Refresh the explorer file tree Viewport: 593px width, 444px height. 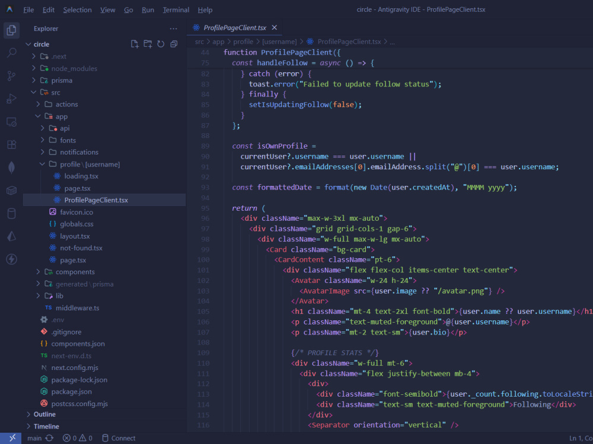click(161, 44)
